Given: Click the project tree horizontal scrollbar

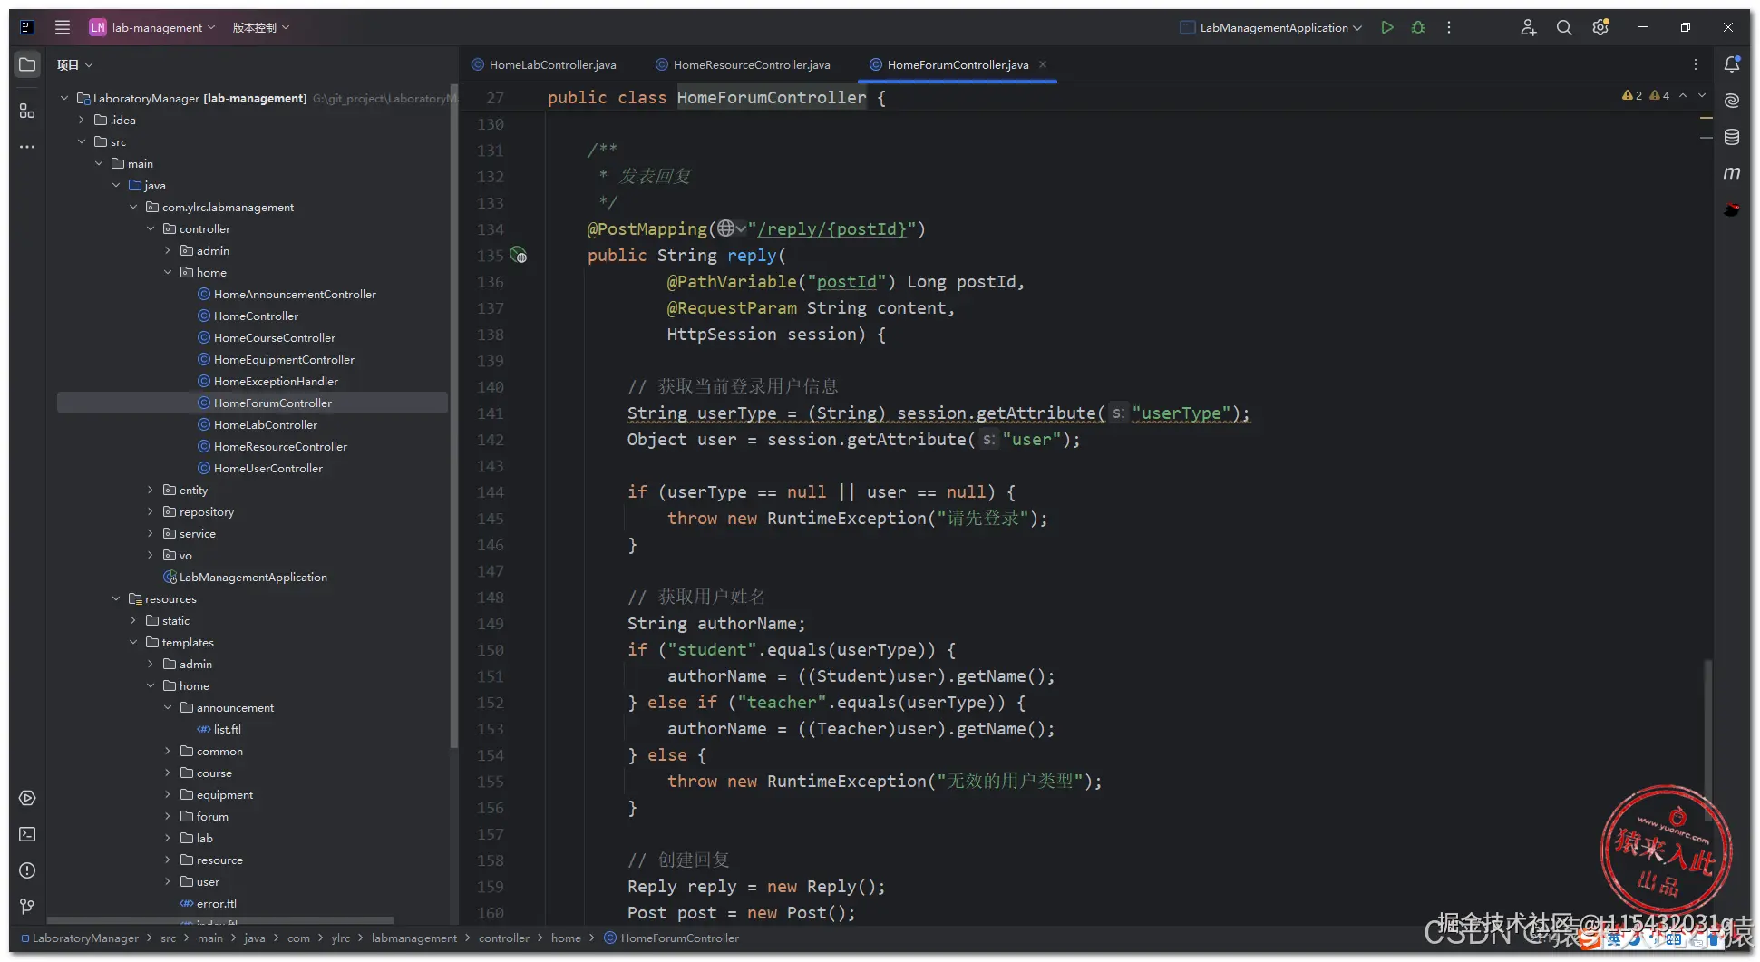Looking at the screenshot, I should [221, 919].
